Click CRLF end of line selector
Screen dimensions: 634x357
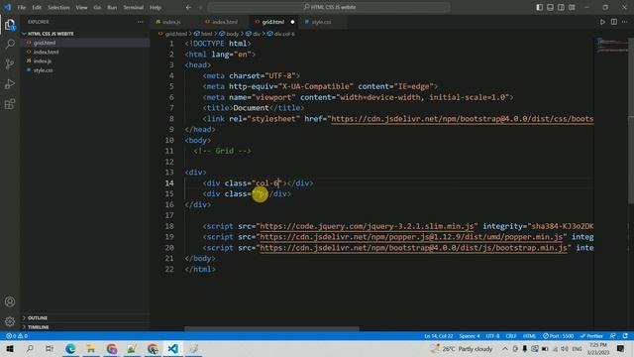click(x=511, y=336)
